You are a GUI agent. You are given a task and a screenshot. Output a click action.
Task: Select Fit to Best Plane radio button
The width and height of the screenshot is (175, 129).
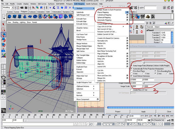[x=131, y=71]
